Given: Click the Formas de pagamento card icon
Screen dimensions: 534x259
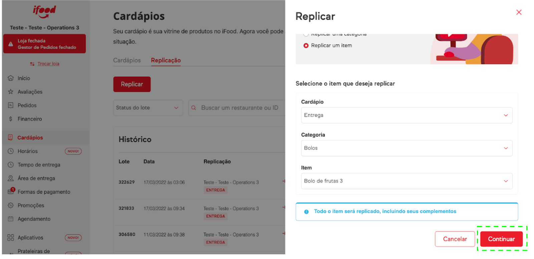Looking at the screenshot, I should point(11,192).
